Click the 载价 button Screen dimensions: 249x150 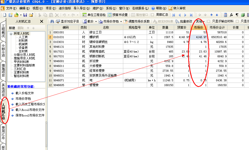coord(88,21)
